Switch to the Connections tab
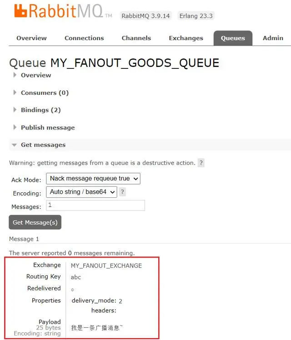Viewport: 291px width, 340px height. [84, 38]
